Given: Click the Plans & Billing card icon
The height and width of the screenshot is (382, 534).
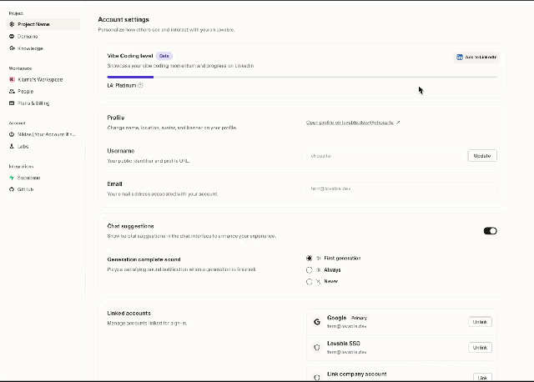Looking at the screenshot, I should pyautogui.click(x=12, y=103).
